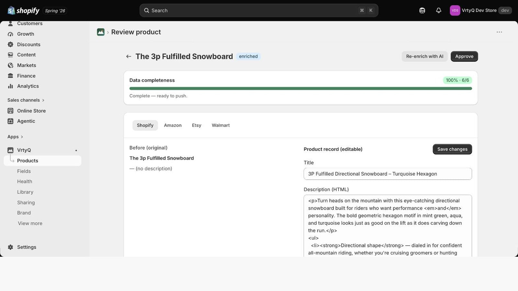Expand View more under VrtyQ

point(30,223)
